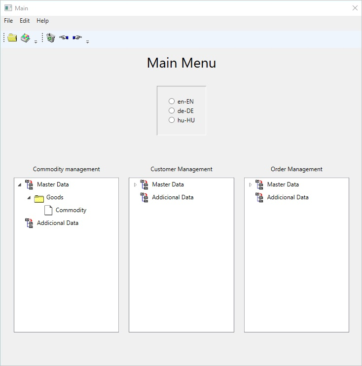Select Addicional Data in Customer Management tree

(x=173, y=197)
